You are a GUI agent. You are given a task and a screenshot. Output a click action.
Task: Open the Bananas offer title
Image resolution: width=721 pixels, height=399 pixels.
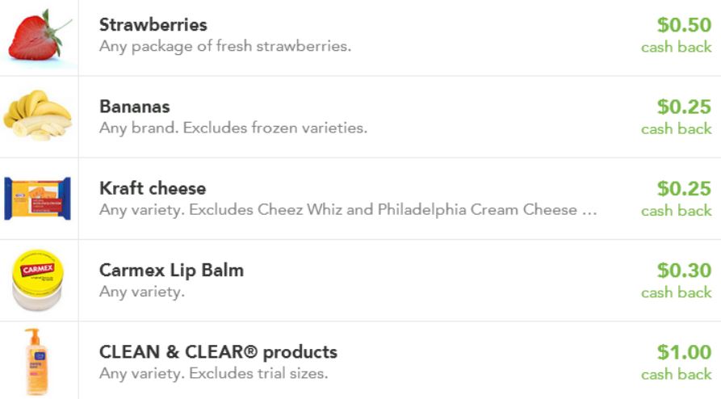pos(134,107)
